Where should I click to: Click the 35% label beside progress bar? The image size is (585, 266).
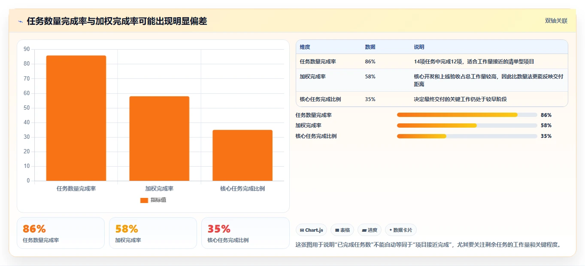pyautogui.click(x=546, y=136)
